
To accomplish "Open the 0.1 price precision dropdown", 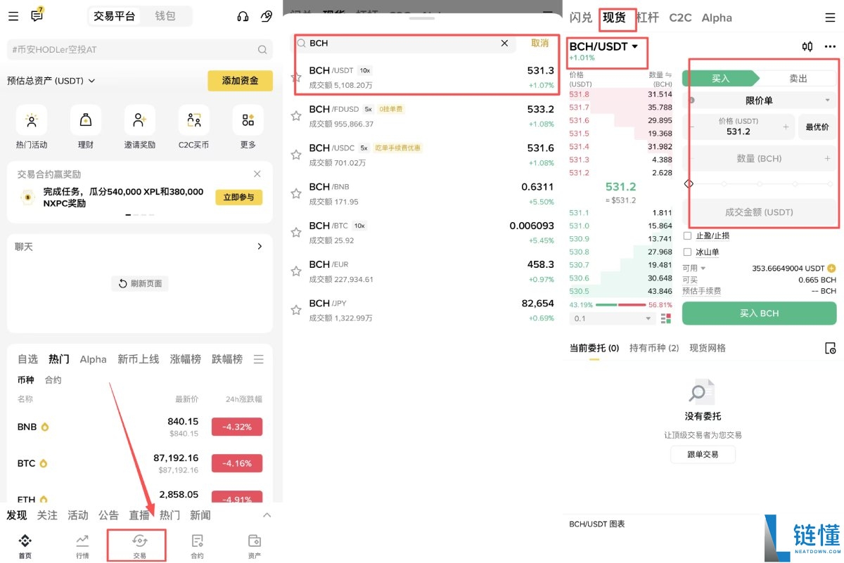I will tap(610, 318).
